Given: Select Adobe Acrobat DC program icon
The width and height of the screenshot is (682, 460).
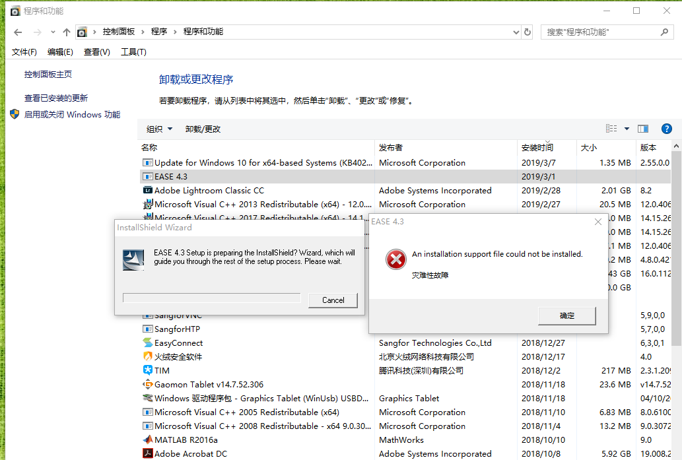Looking at the screenshot, I should tap(148, 453).
